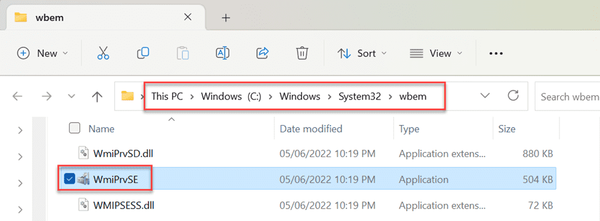
Task: Expand navigation item beside WMIPSESS.dll row
Action: [x=20, y=209]
